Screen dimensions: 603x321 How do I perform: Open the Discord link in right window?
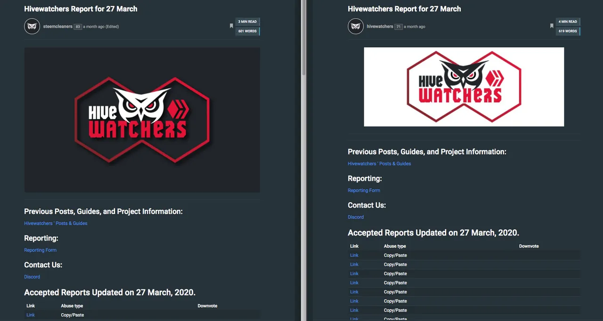pyautogui.click(x=356, y=217)
